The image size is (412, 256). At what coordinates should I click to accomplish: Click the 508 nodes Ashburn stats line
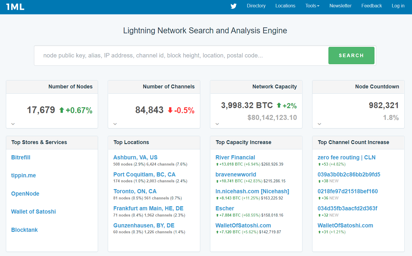150,164
